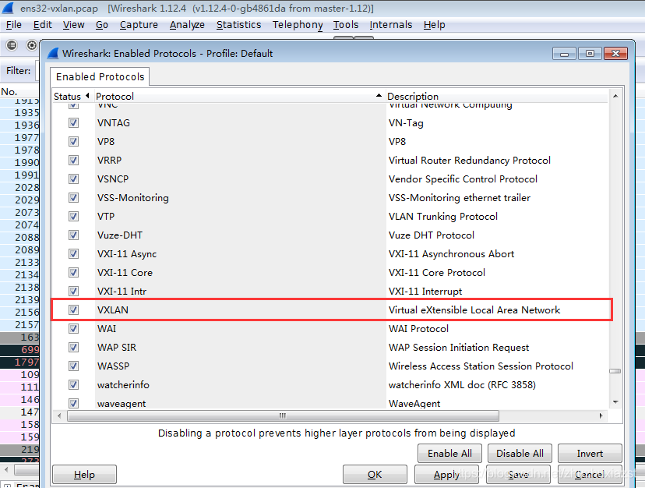
Task: Select the VXLAN protocol name
Action: click(113, 309)
